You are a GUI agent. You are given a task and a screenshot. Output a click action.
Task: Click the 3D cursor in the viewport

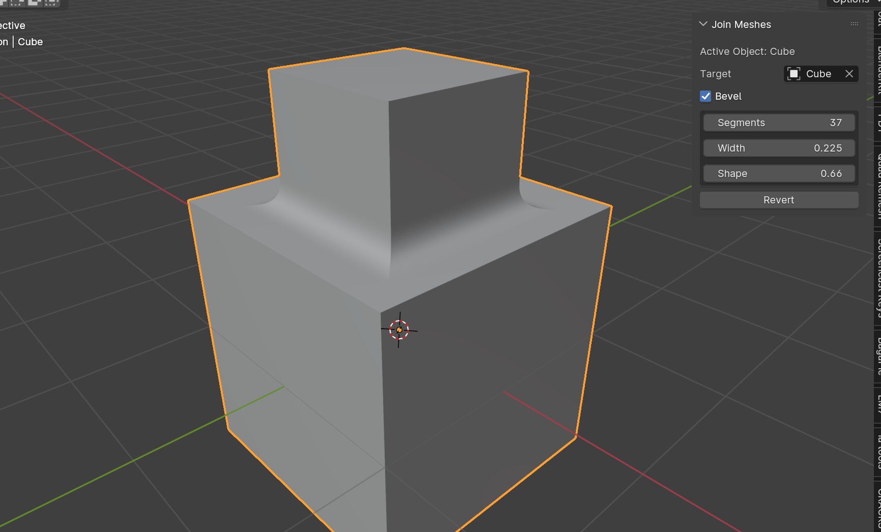pos(400,330)
